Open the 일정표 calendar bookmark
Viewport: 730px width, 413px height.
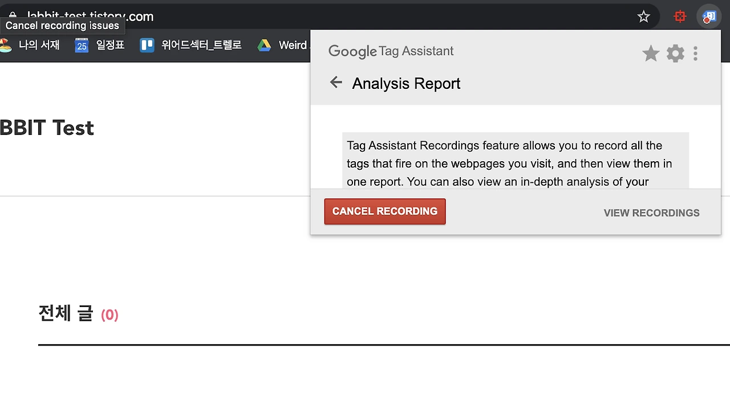coord(100,45)
